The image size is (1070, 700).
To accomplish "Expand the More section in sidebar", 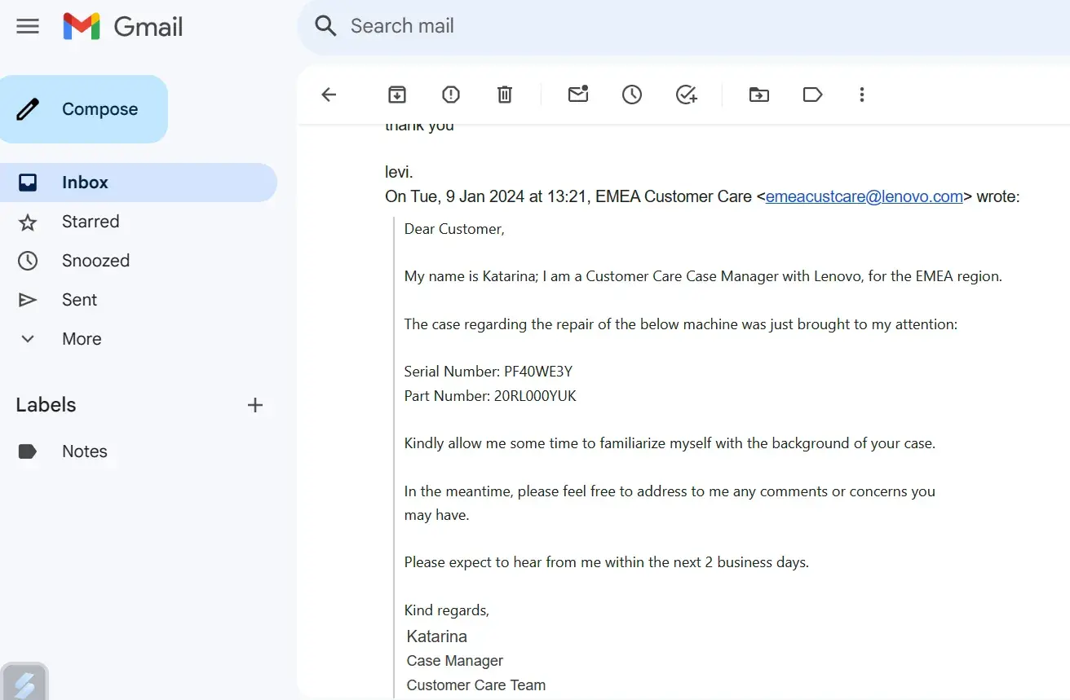I will click(x=82, y=339).
